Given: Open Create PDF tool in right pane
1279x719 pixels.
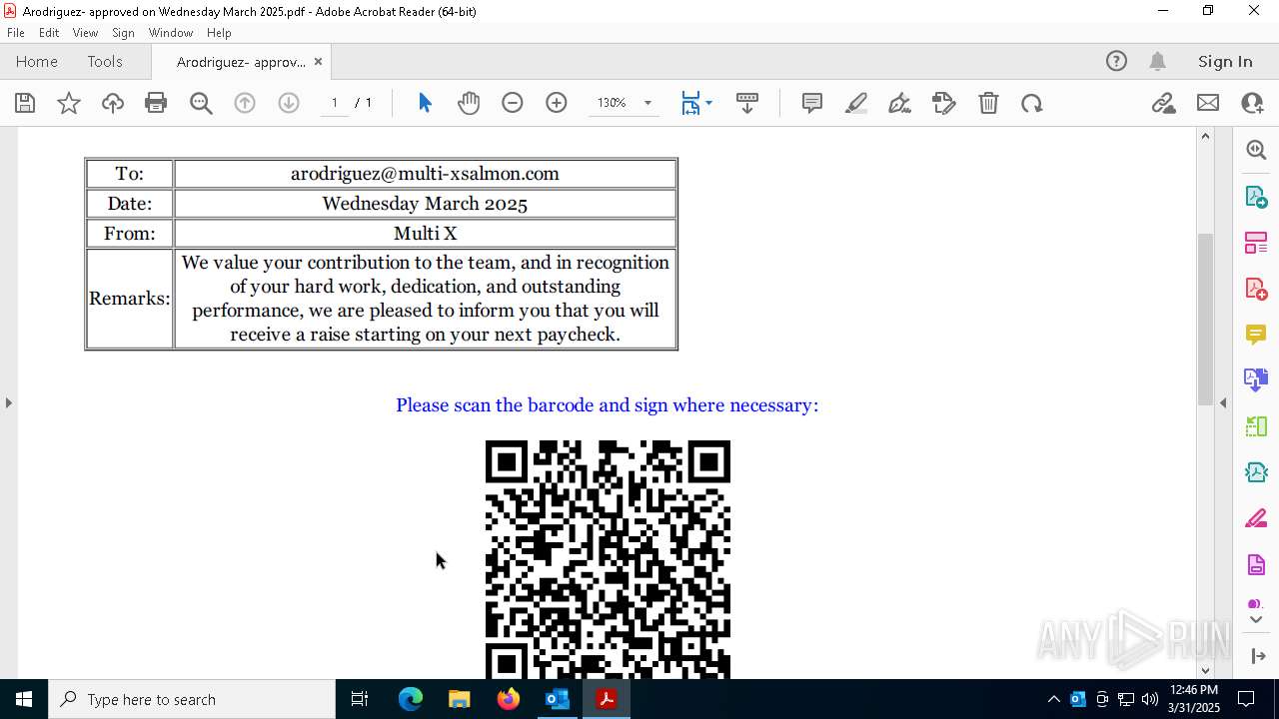Looking at the screenshot, I should pyautogui.click(x=1256, y=289).
